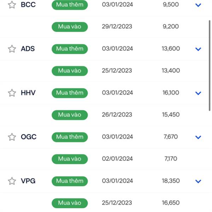Viewport: 212px width, 212px height.
Task: Click Mua thêm badge for OGC
Action: (x=70, y=137)
